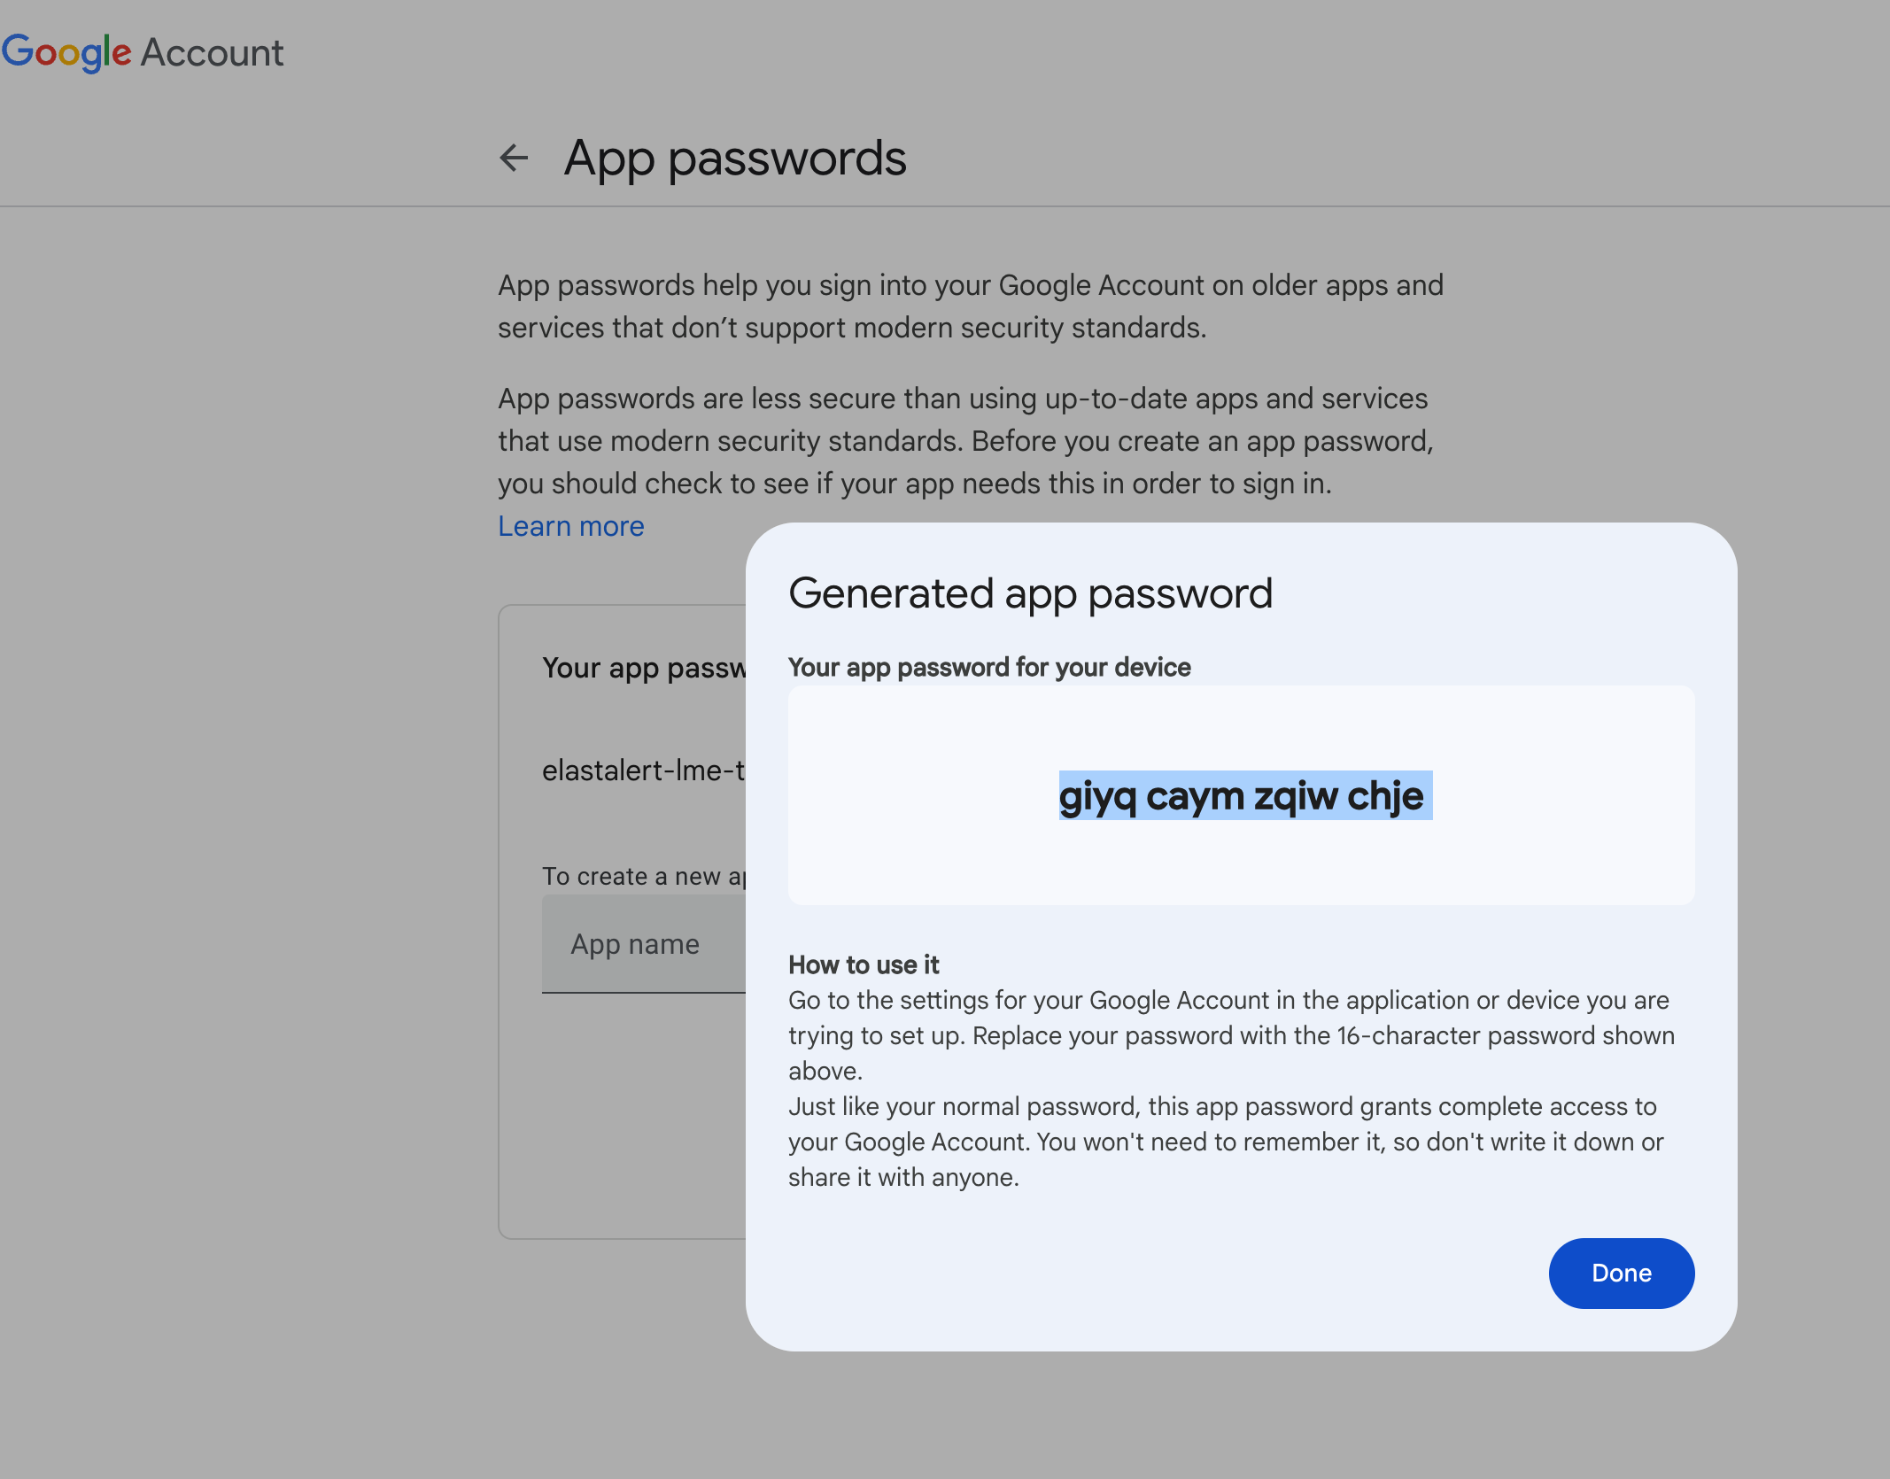Focus the App name input field
This screenshot has width=1890, height=1479.
click(644, 944)
